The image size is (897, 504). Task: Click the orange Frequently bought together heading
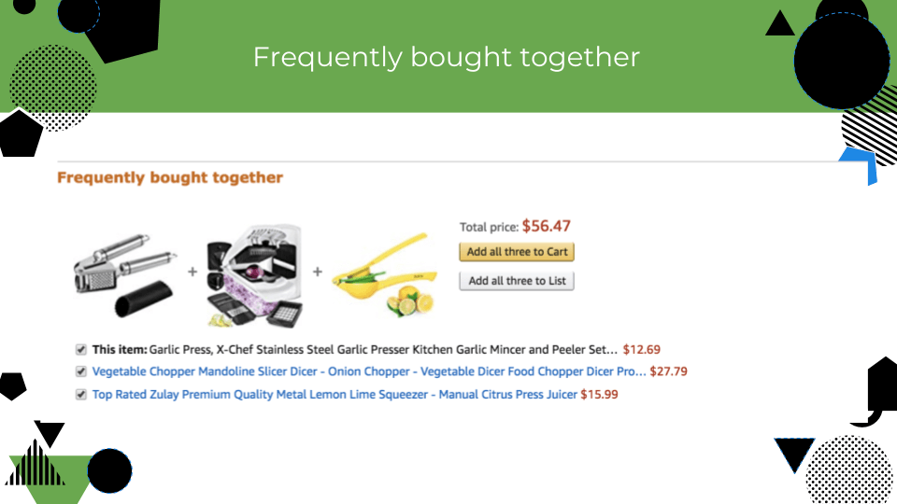(170, 177)
